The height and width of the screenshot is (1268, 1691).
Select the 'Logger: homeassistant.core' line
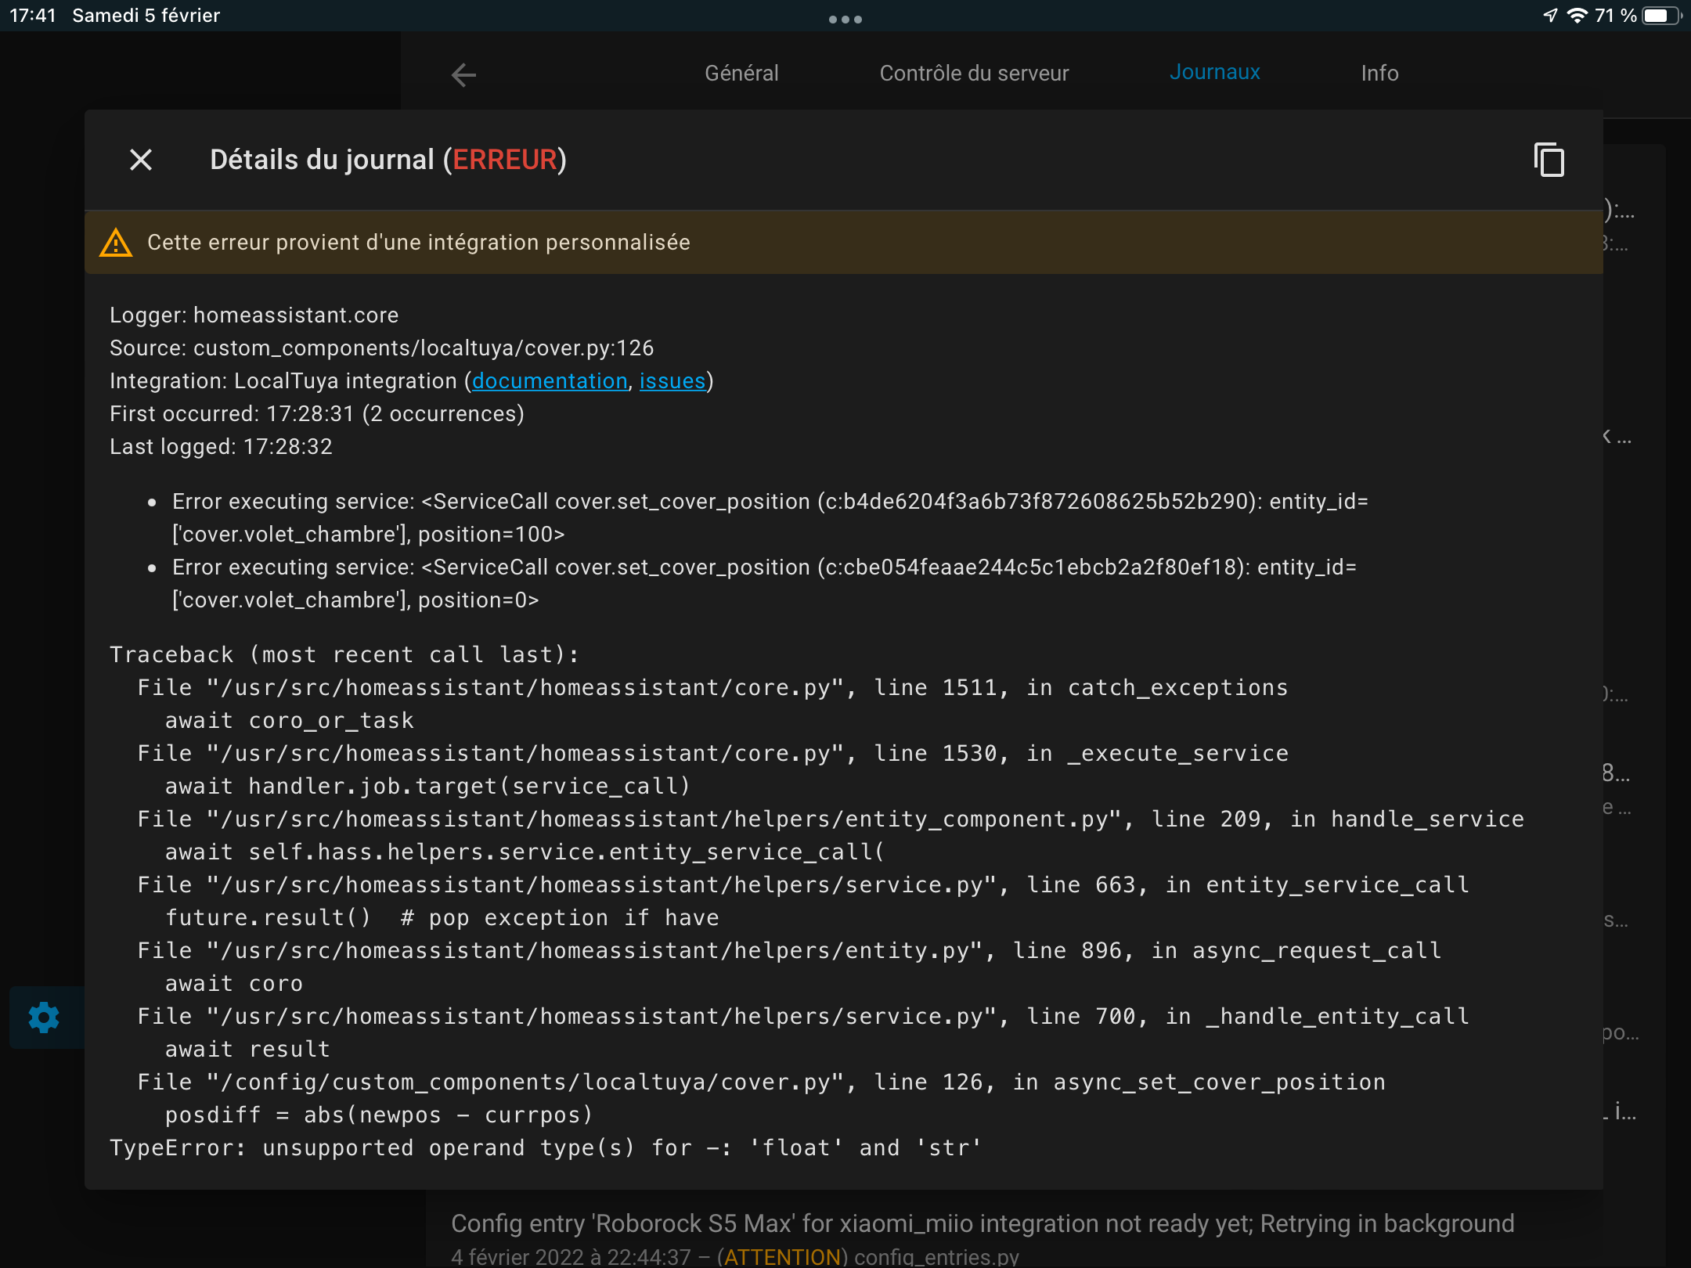point(254,315)
